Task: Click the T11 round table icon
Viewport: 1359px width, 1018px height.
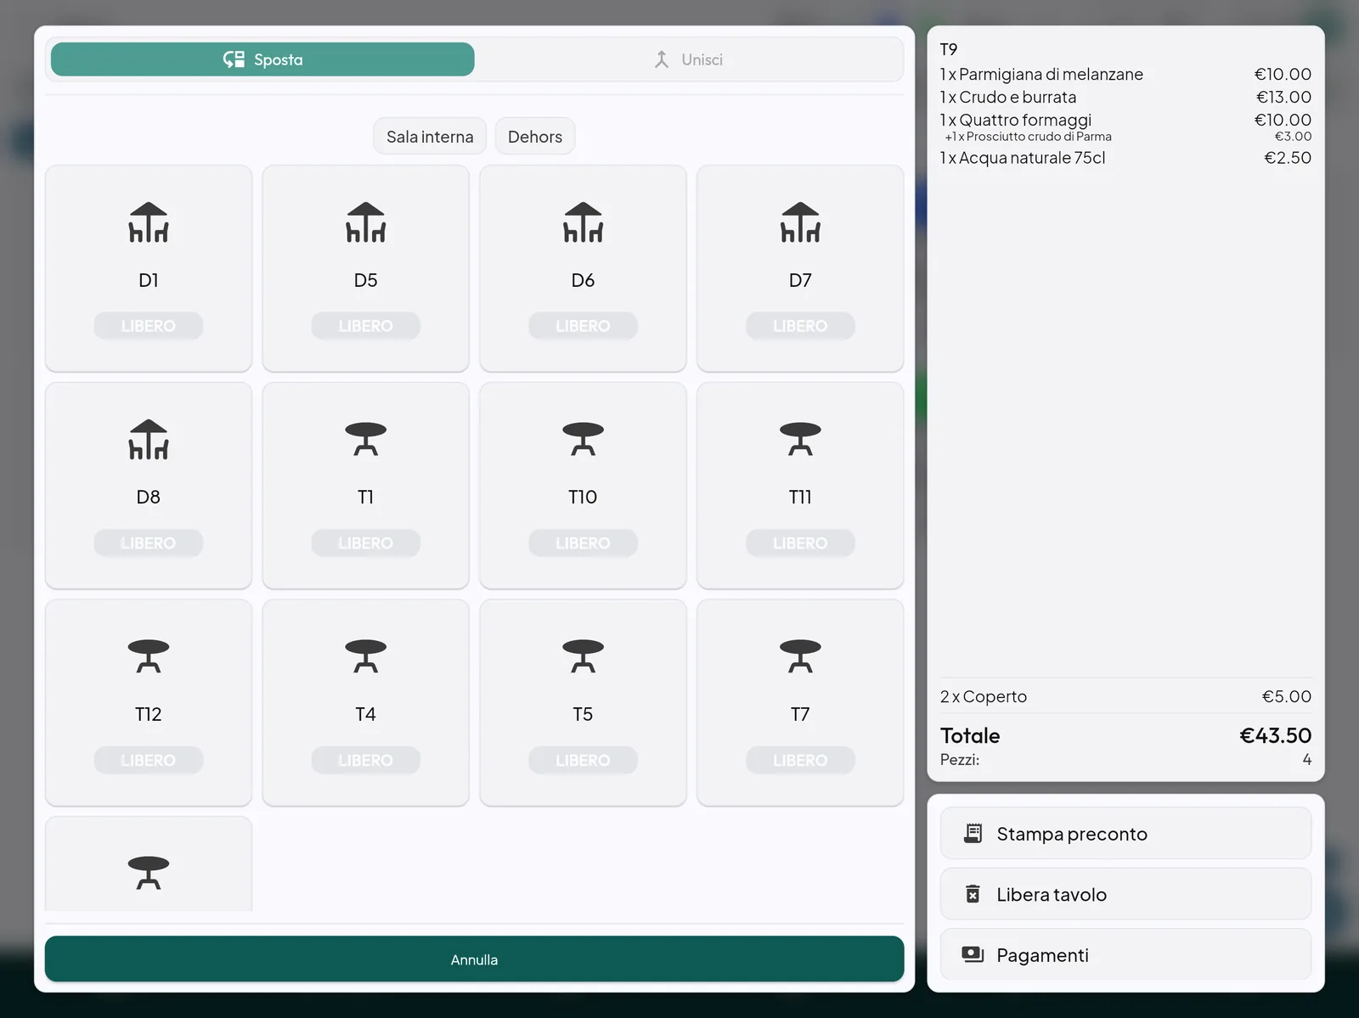Action: 800,439
